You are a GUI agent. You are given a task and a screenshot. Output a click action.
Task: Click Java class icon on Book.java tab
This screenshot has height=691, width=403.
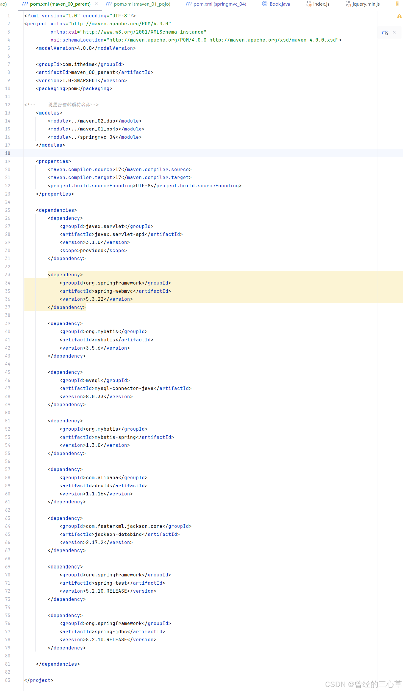tap(265, 4)
